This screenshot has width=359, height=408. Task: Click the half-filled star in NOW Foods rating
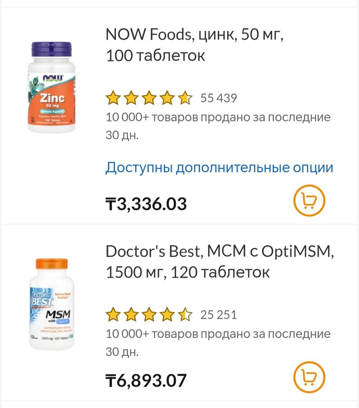coord(185,98)
